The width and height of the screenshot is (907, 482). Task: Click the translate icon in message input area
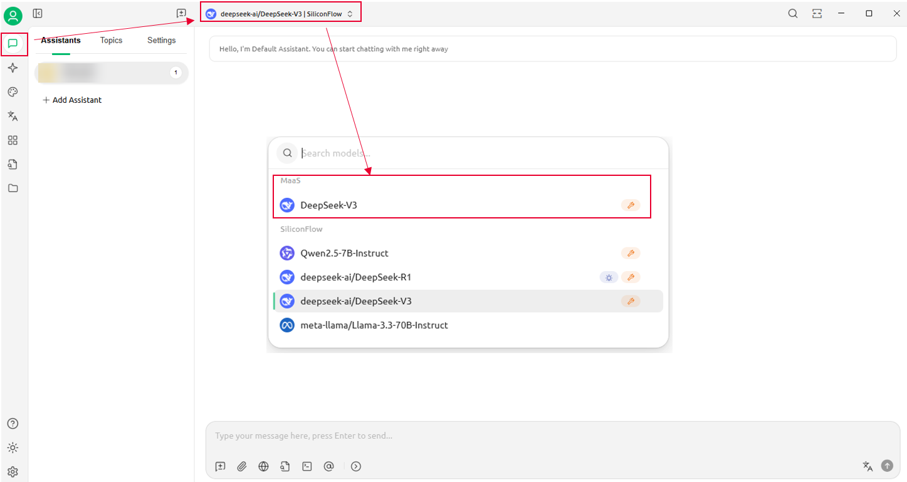coord(868,466)
